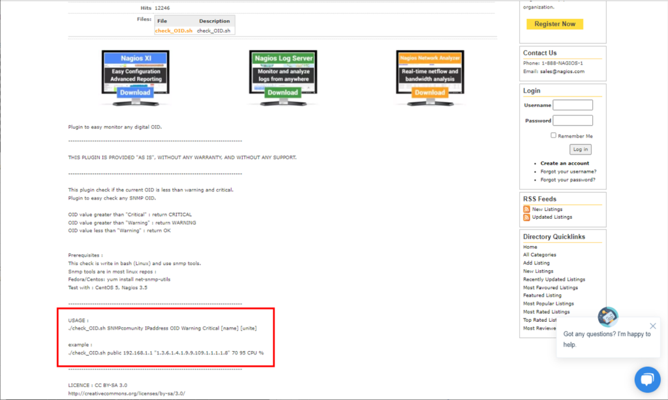The image size is (668, 400).
Task: Click Forgot your password? link
Action: tap(568, 180)
